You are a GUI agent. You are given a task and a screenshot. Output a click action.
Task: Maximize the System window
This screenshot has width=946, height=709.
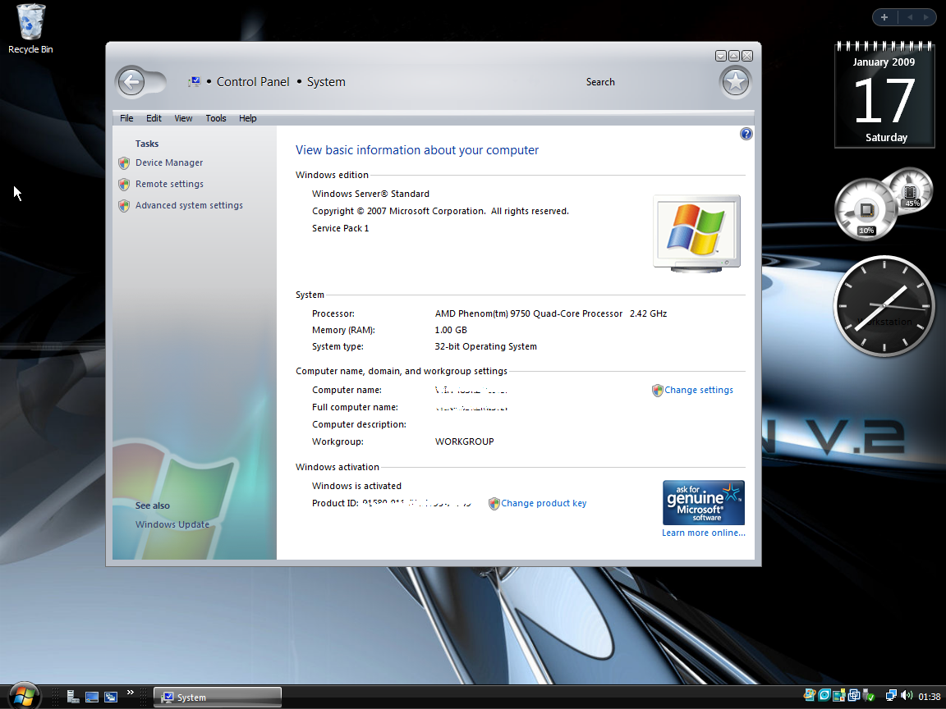point(734,56)
